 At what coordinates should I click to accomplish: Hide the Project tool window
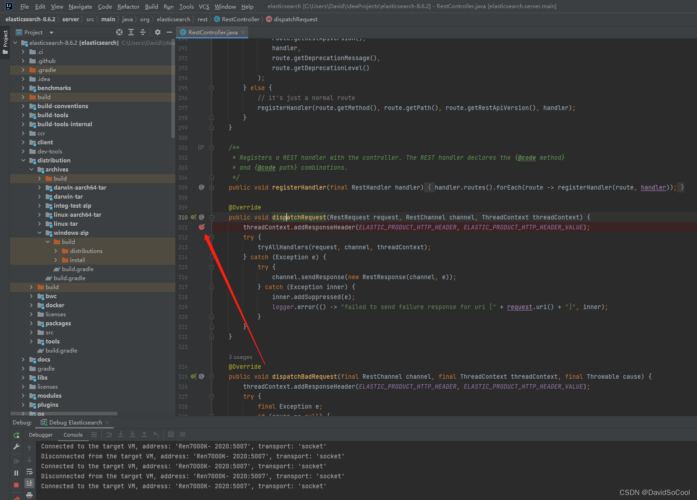170,32
